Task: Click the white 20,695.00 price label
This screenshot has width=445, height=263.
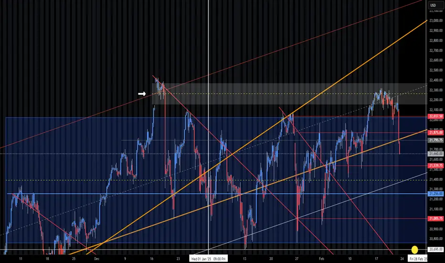Action: [435, 249]
